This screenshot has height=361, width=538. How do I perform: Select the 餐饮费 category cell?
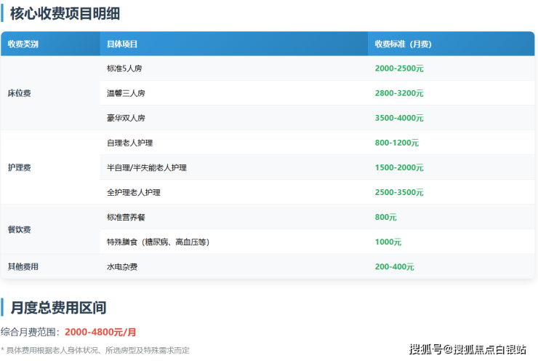[x=20, y=229]
